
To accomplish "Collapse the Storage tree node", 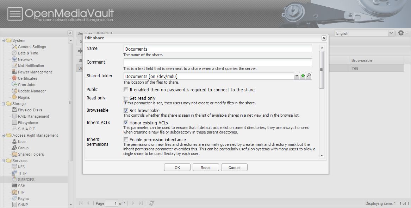I will 4,104.
